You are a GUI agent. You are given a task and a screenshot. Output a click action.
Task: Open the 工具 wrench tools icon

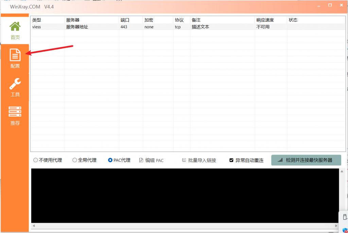(x=15, y=84)
